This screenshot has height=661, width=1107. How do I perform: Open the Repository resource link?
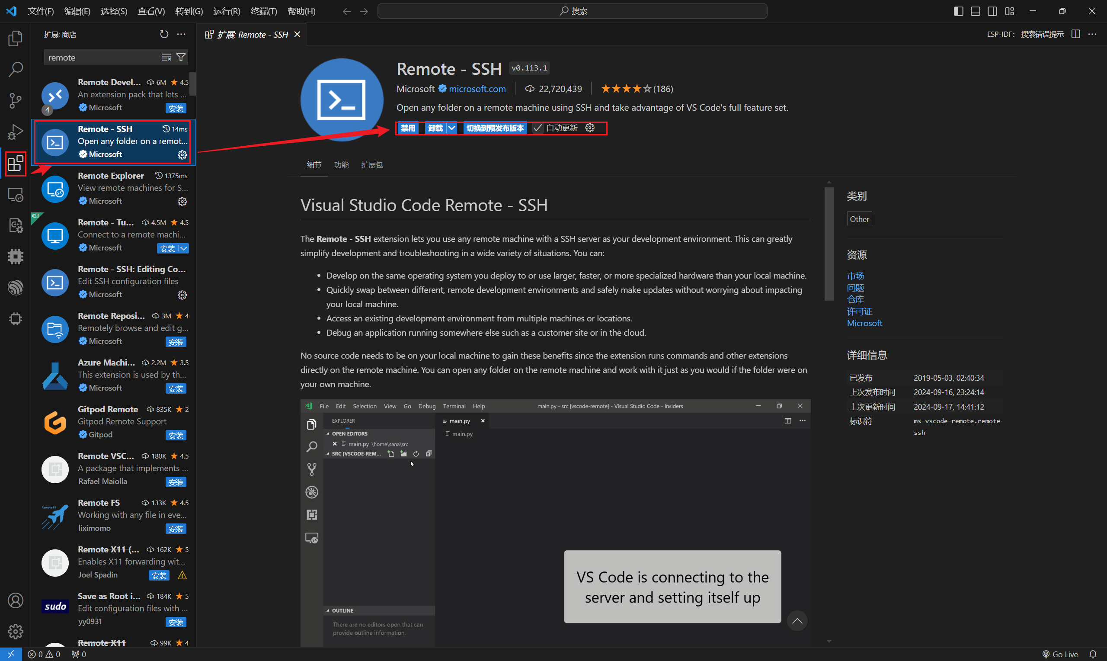855,299
